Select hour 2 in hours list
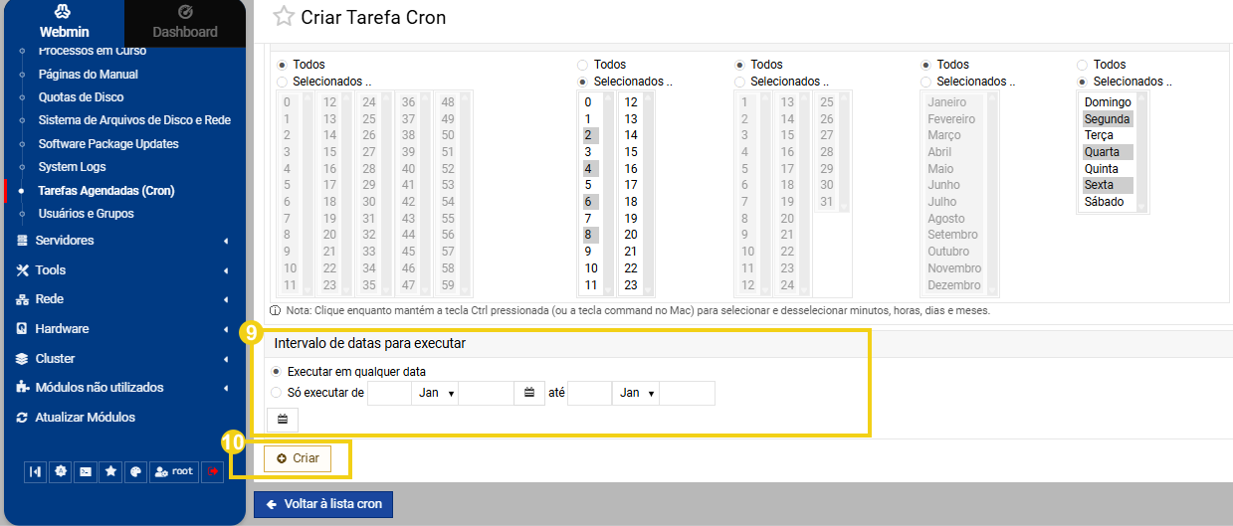This screenshot has width=1233, height=526. pyautogui.click(x=589, y=135)
